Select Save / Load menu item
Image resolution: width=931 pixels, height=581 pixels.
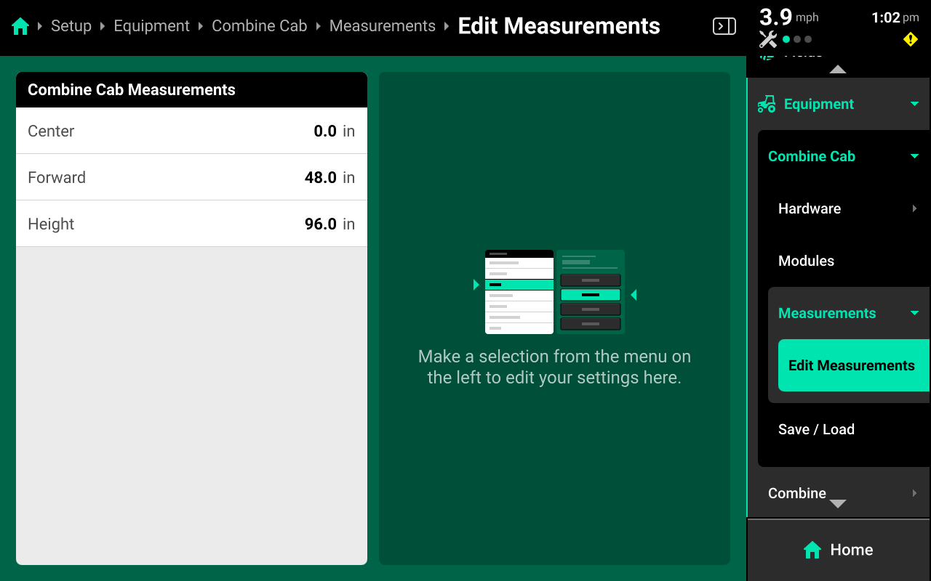816,430
